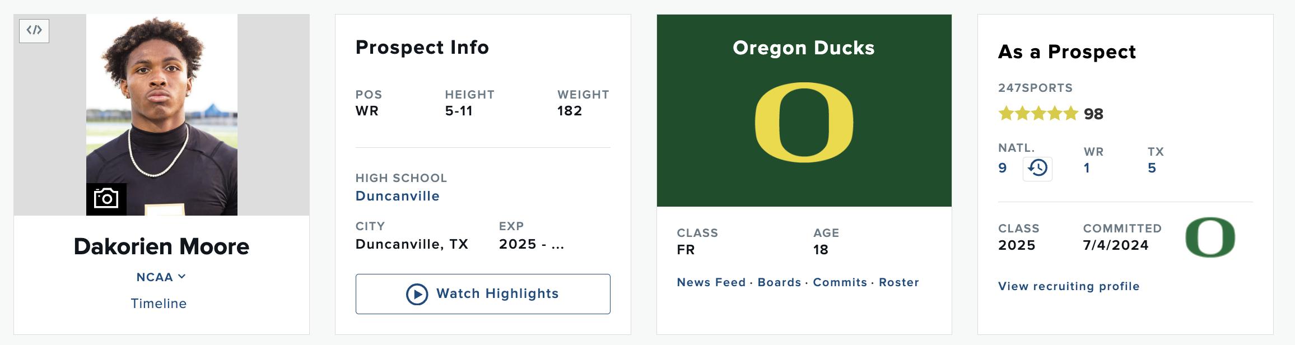Click the TX state ranking 5
The width and height of the screenshot is (1295, 345).
1152,168
